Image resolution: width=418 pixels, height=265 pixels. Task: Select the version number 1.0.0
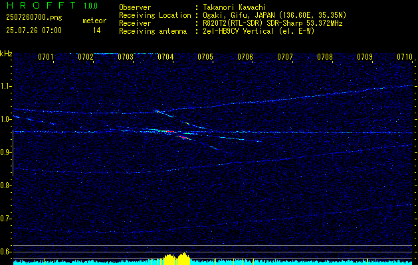[90, 6]
